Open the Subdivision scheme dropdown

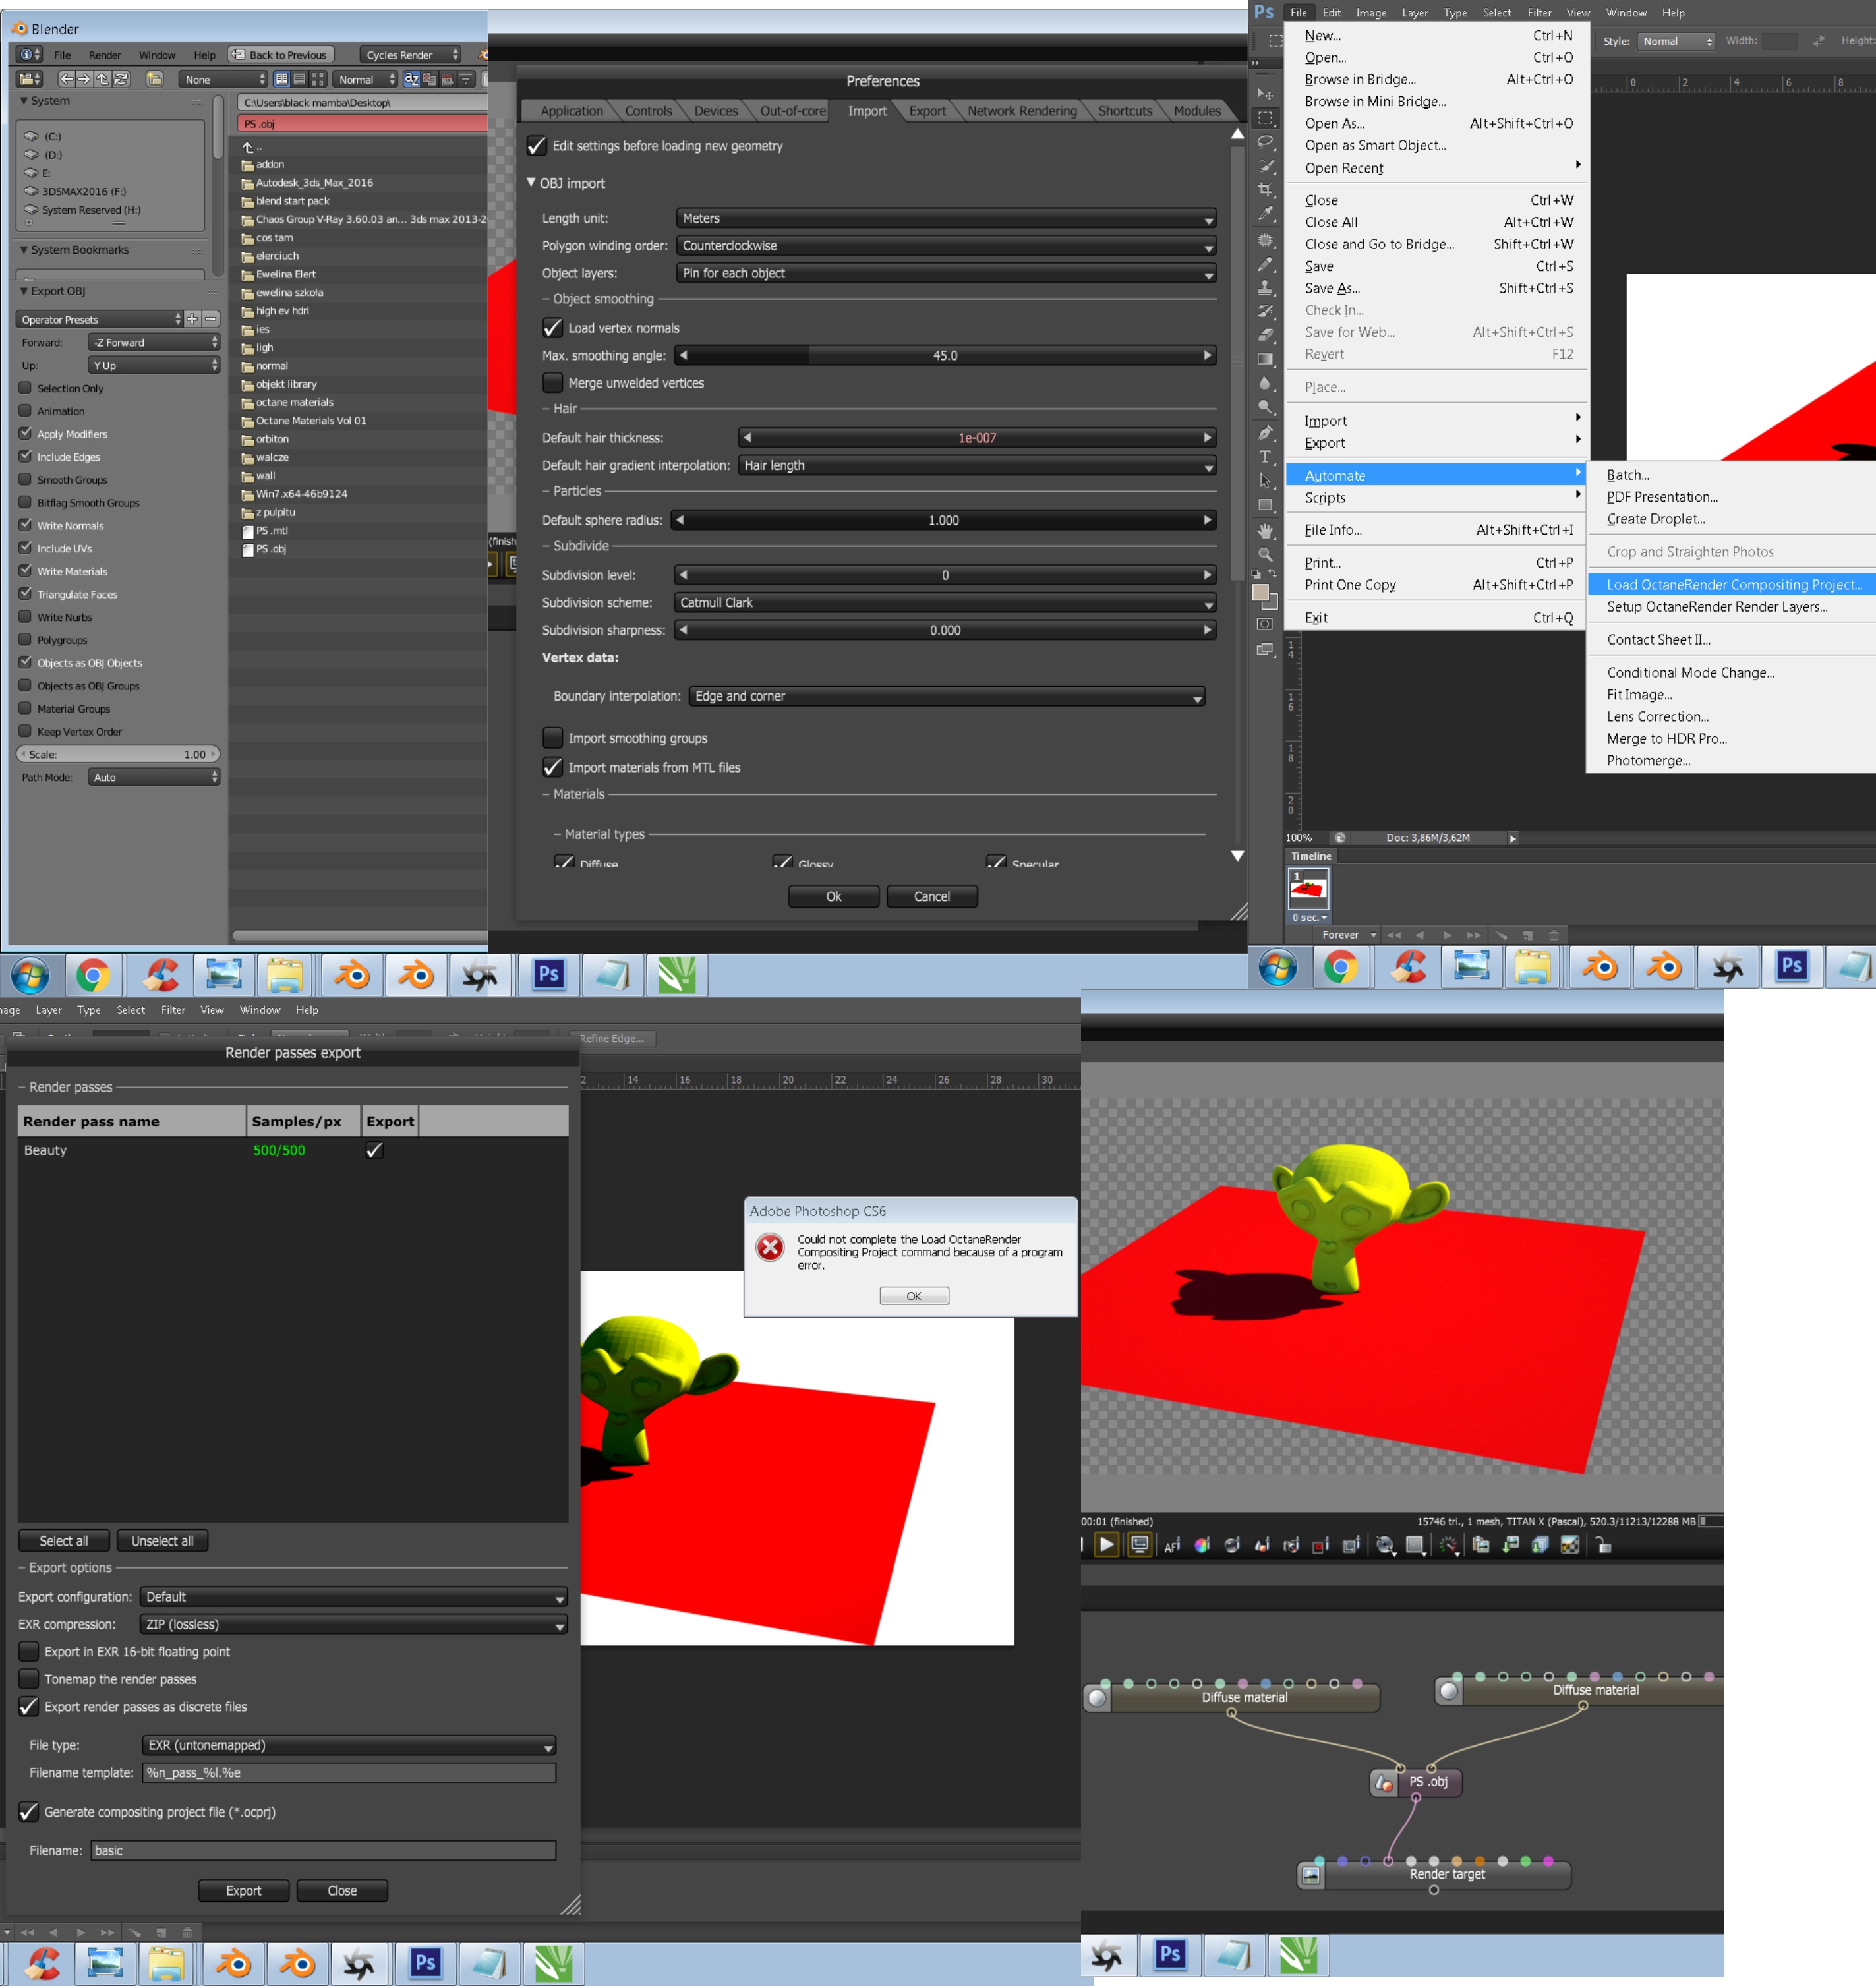tap(945, 603)
